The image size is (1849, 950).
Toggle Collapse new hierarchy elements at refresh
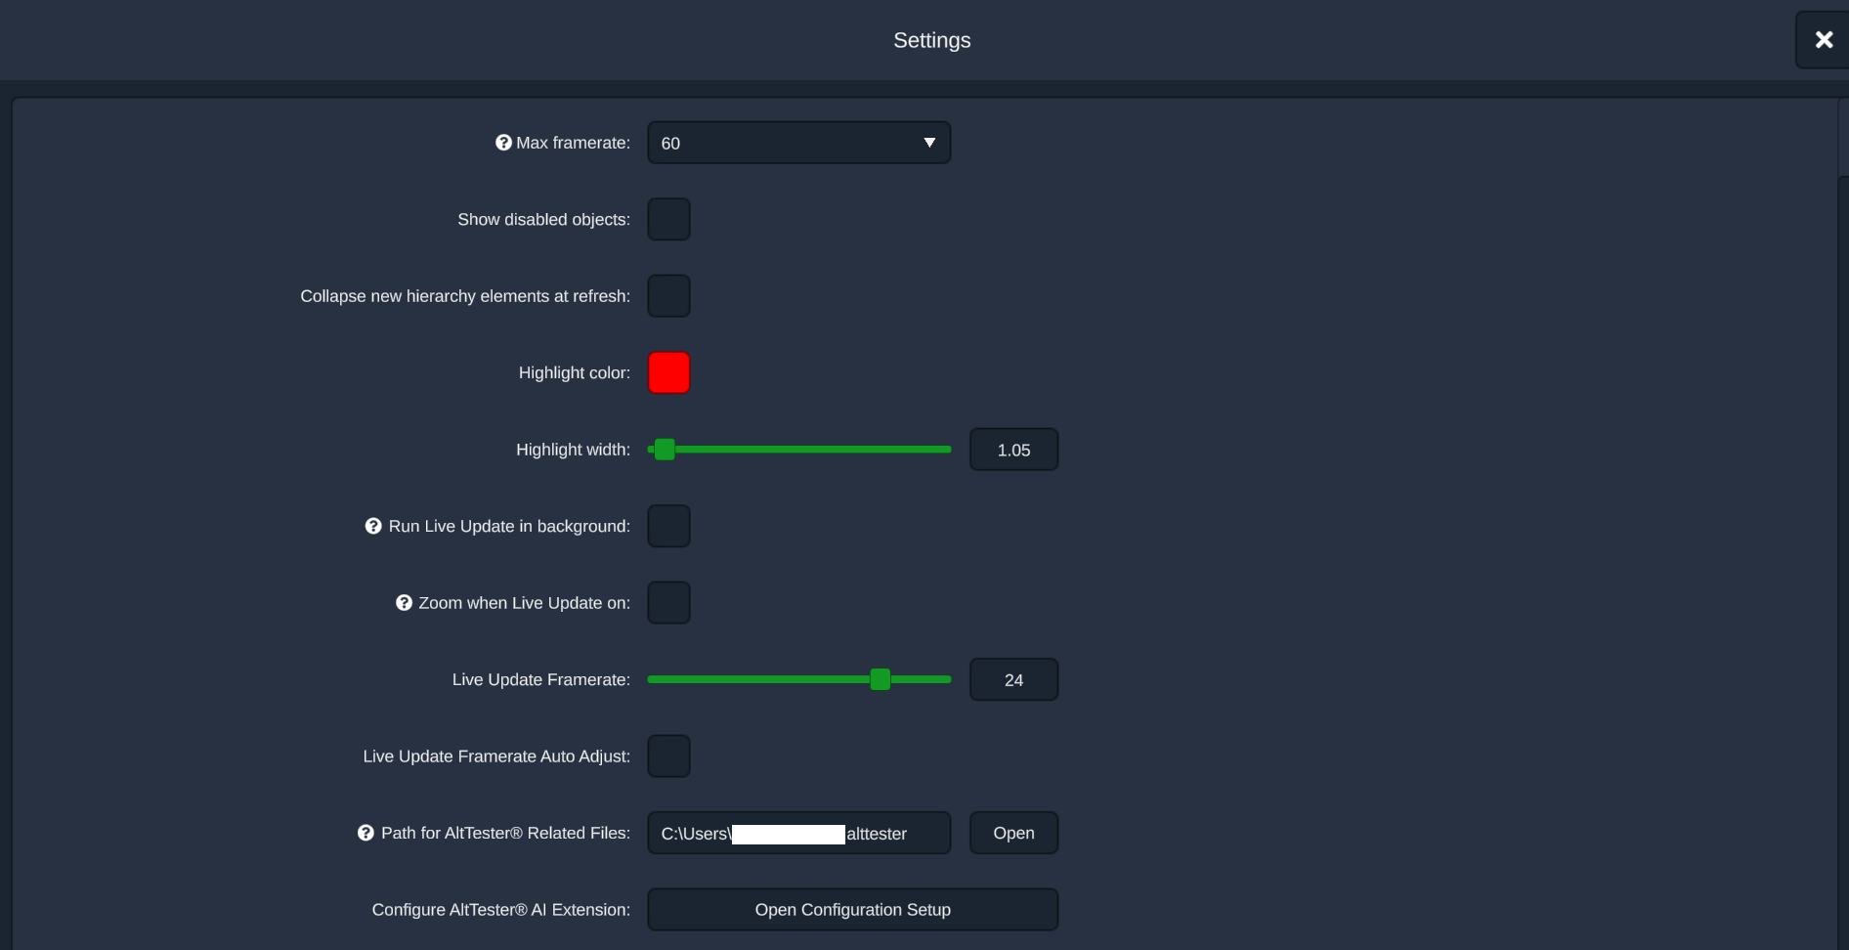tap(668, 296)
